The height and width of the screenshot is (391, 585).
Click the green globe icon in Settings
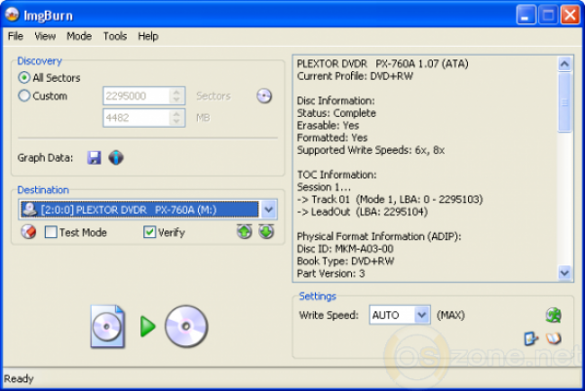553,315
